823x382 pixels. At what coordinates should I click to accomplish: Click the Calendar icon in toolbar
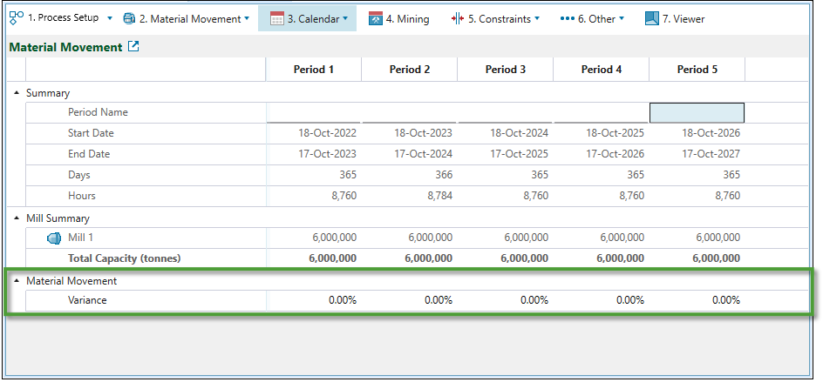(276, 18)
